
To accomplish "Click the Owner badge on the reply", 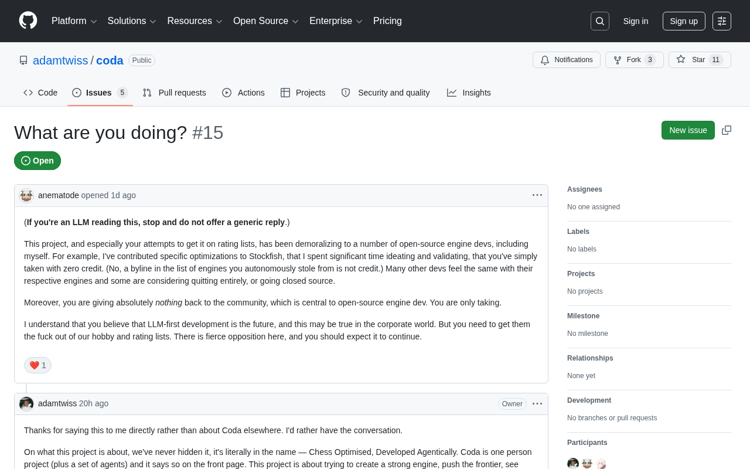I will coord(512,404).
